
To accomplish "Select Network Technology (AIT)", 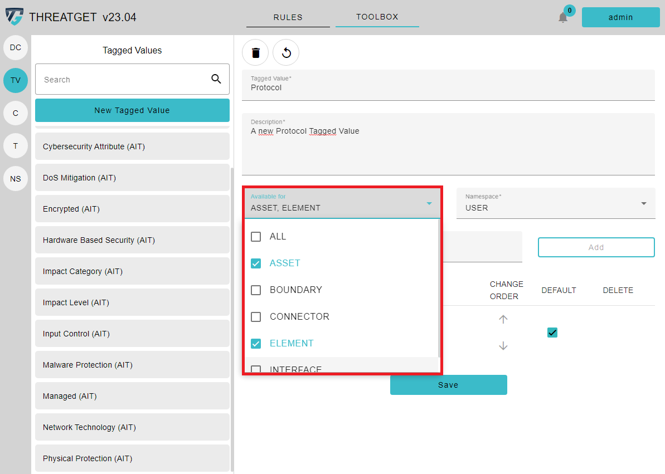I will pos(132,427).
